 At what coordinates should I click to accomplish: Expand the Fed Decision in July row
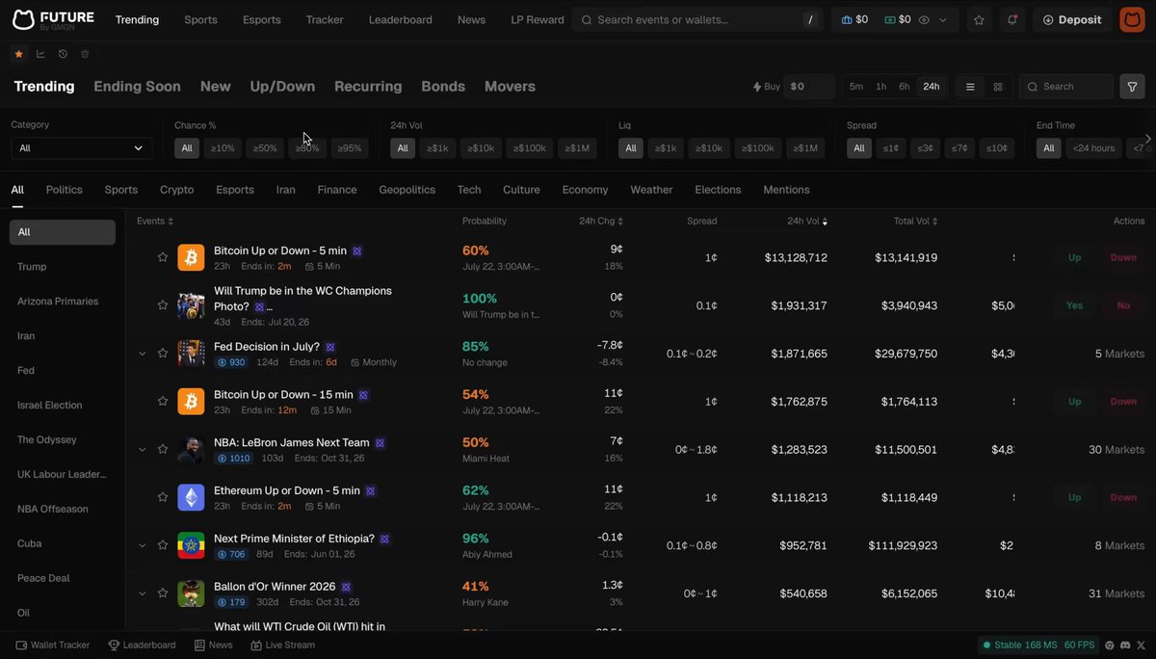(143, 354)
